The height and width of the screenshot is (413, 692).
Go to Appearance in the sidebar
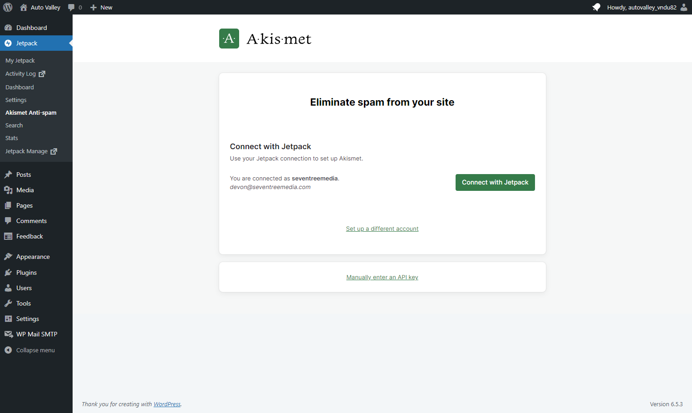[33, 257]
